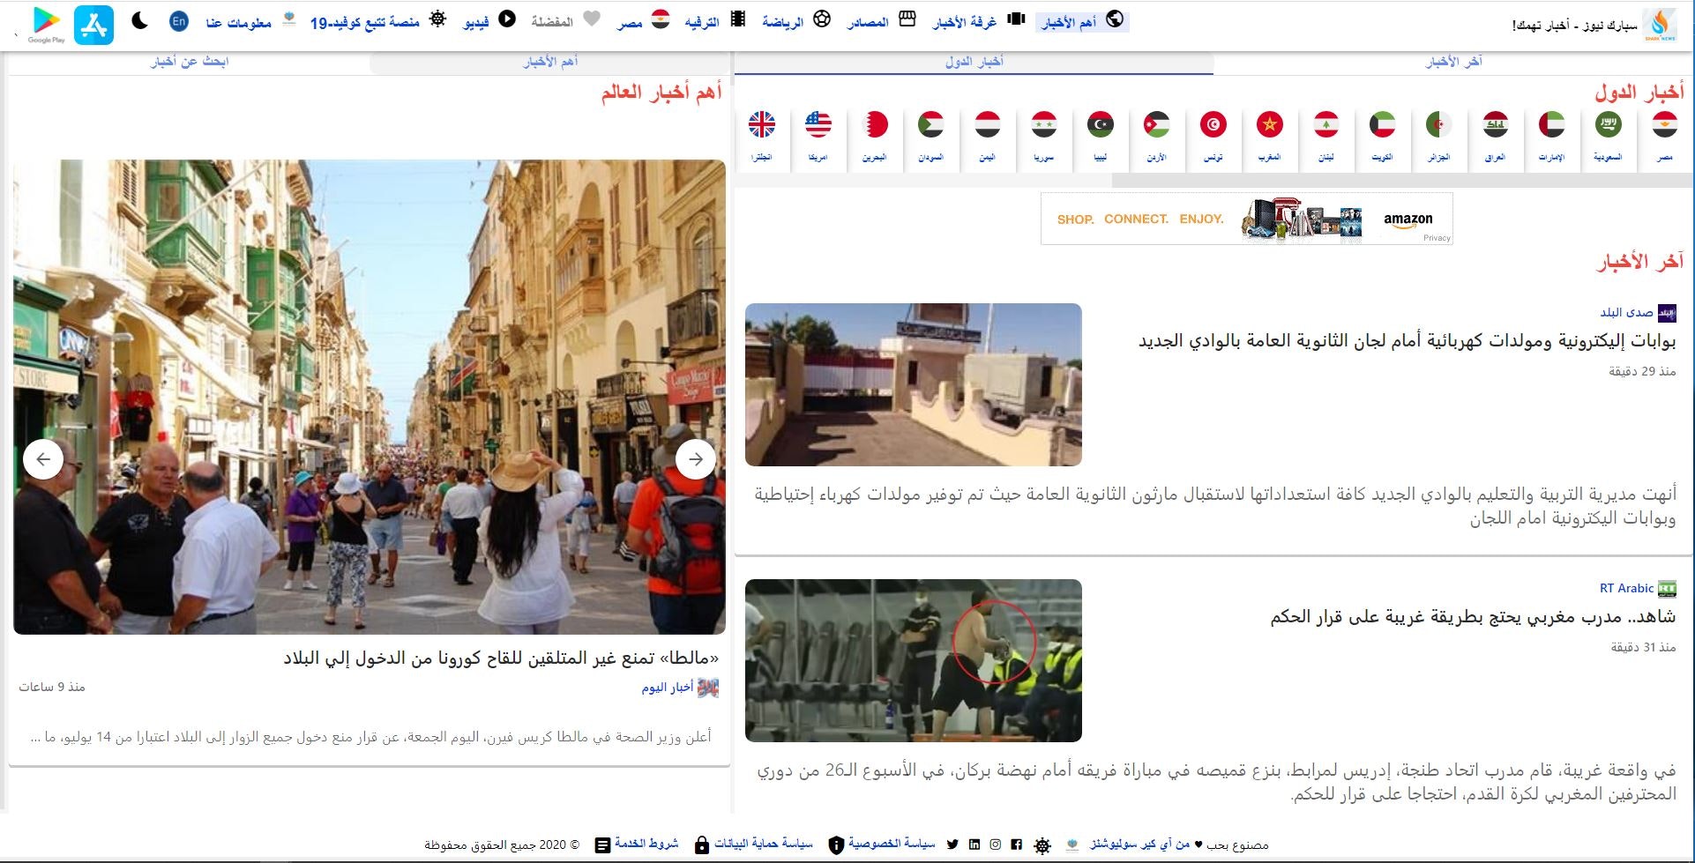Click the LinkedIn icon in the footer
1695x863 pixels.
click(974, 844)
